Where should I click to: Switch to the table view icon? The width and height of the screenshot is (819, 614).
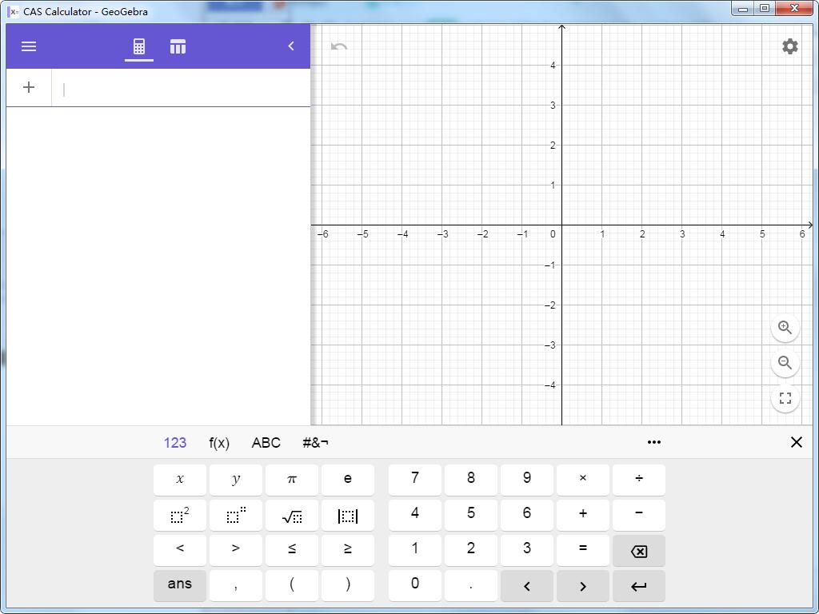(x=178, y=46)
